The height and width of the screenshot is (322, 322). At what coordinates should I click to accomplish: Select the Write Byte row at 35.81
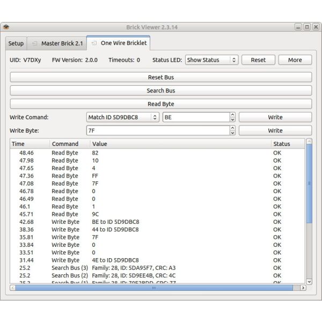coord(157,237)
